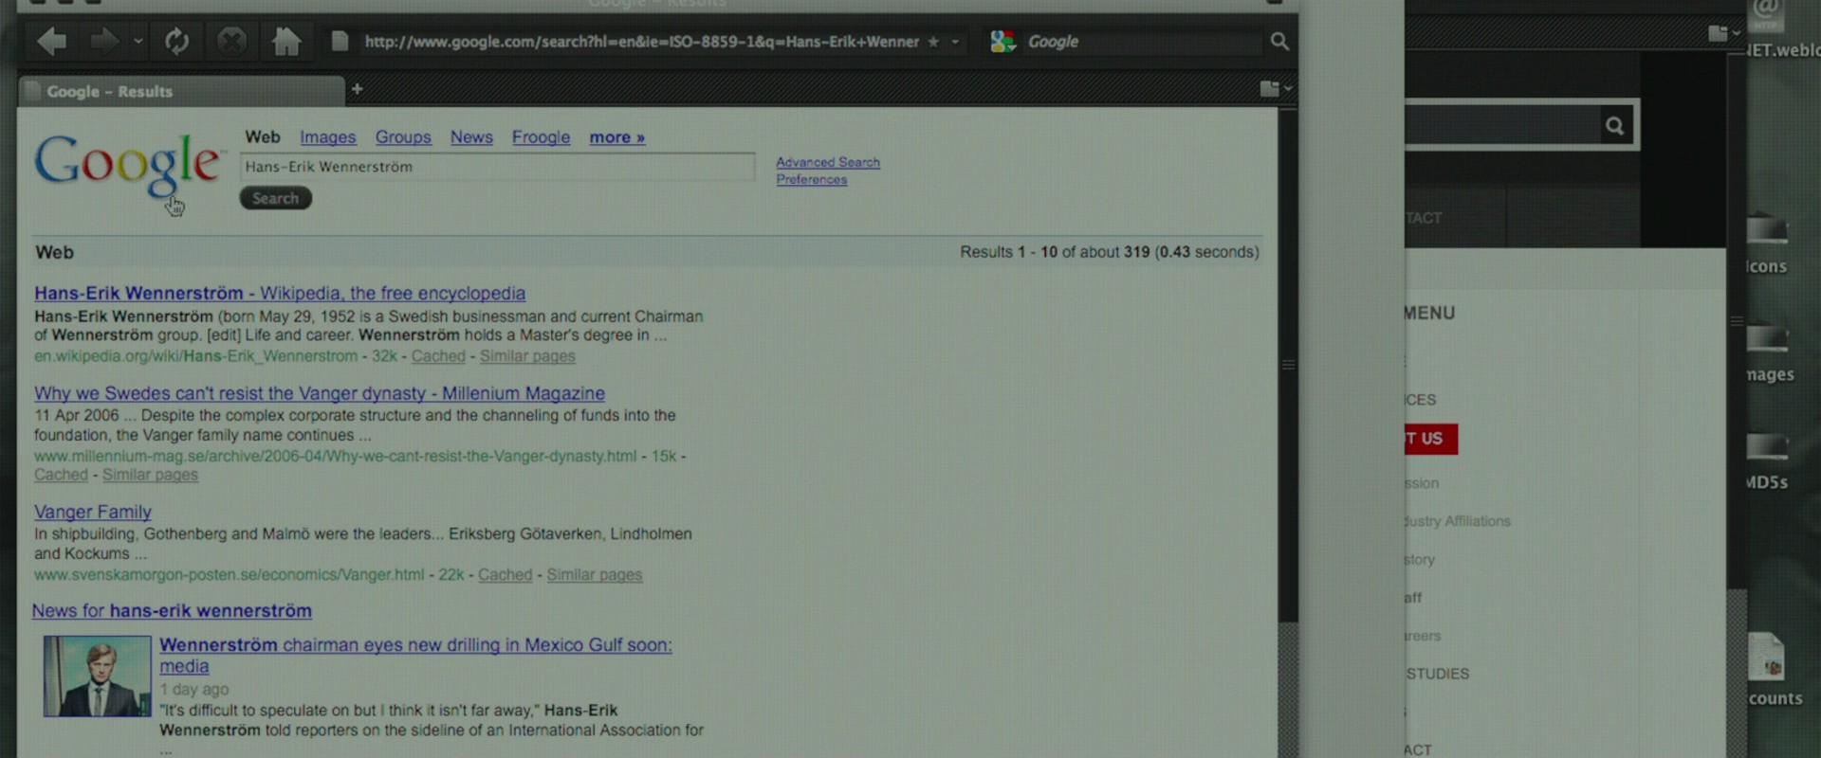Switch to News search
The height and width of the screenshot is (758, 1821).
coord(471,137)
